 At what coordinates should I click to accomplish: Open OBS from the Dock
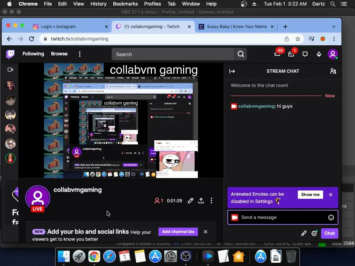[186, 256]
